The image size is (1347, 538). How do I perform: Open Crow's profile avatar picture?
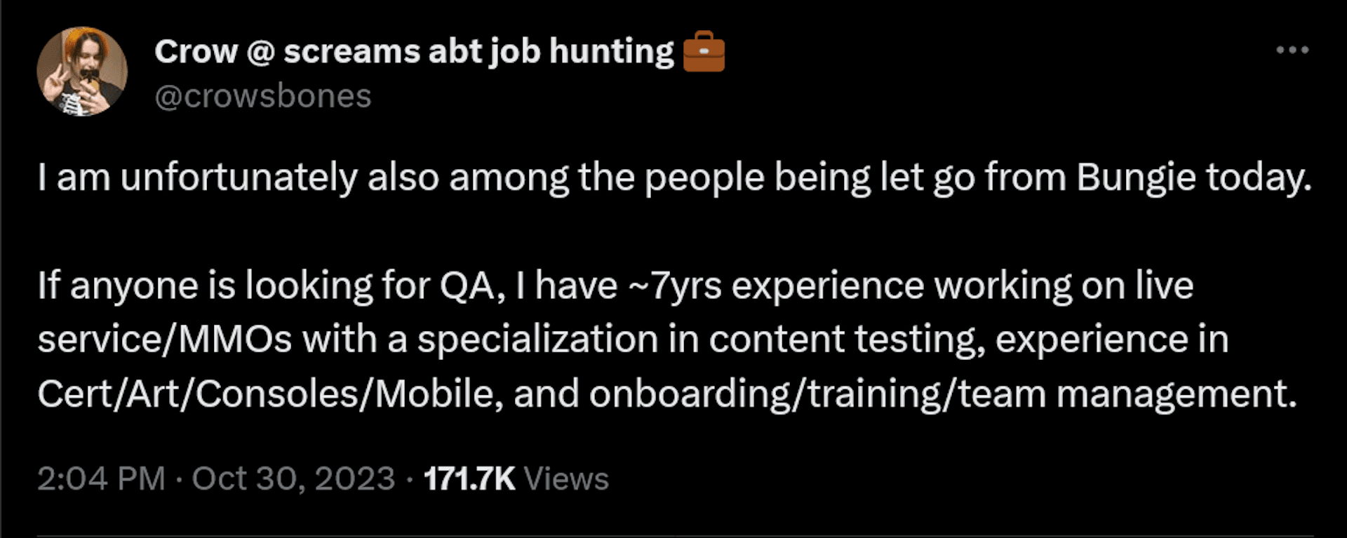(82, 72)
